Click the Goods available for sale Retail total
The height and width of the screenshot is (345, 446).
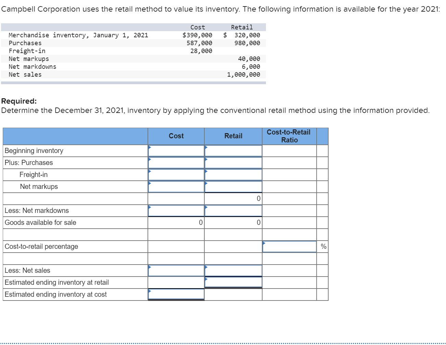pos(233,222)
